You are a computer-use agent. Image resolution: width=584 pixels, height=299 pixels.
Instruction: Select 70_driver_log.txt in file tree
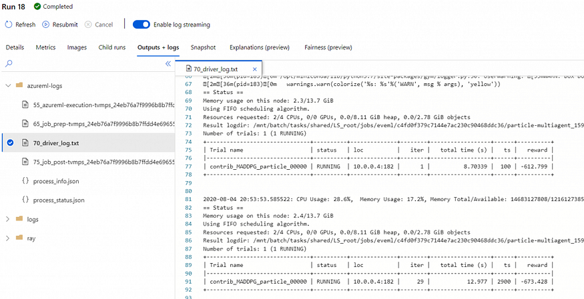[56, 143]
